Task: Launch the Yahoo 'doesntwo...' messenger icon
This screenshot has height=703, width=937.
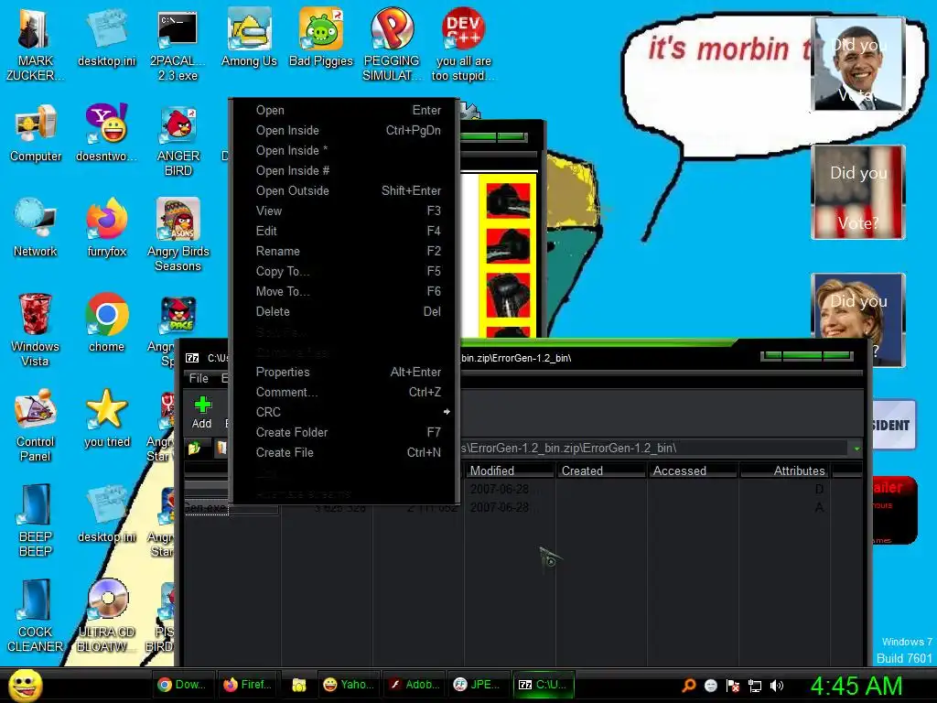Action: pos(106,134)
